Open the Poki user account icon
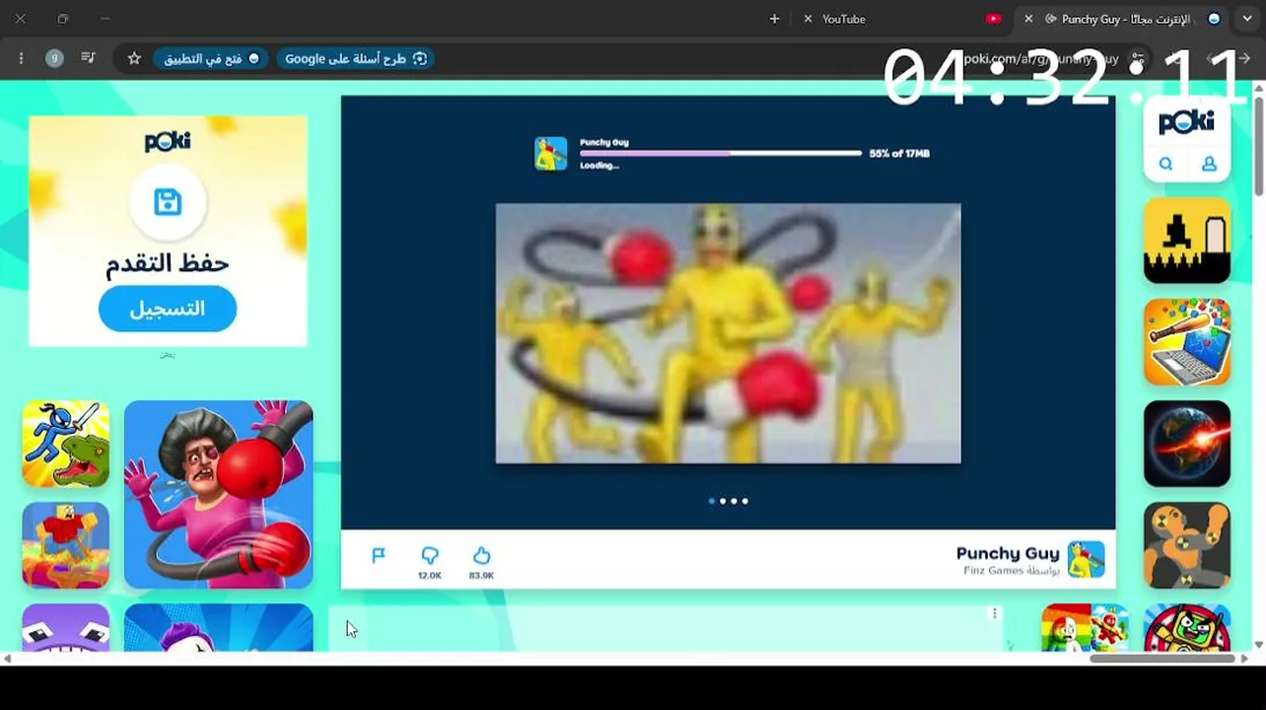The height and width of the screenshot is (710, 1266). 1209,165
